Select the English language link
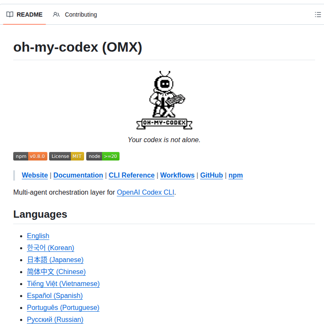324x324 pixels. [38, 236]
